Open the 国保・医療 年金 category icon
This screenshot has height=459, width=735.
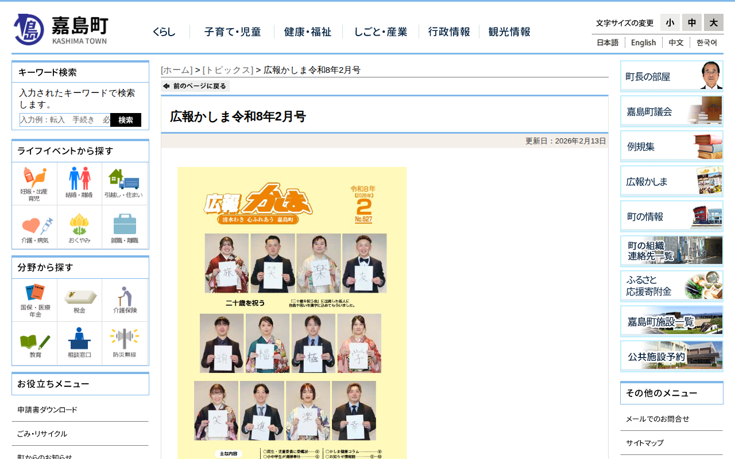click(x=34, y=300)
